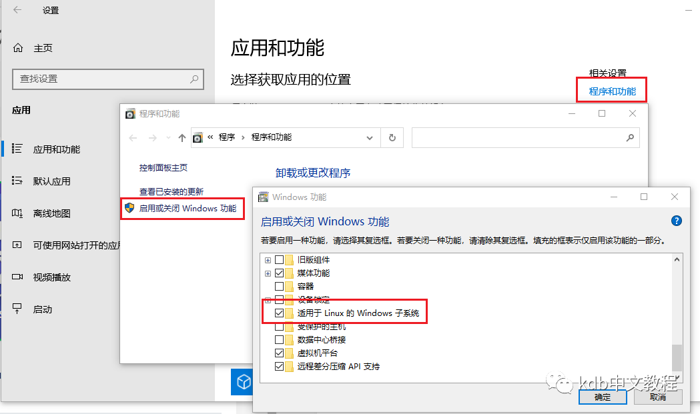The height and width of the screenshot is (414, 700).
Task: Click 取消 in Windows 功能 dialog
Action: (658, 397)
